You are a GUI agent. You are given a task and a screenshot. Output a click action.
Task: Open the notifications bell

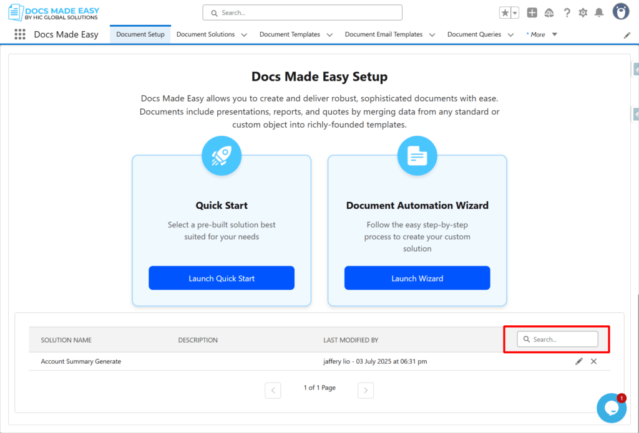(599, 13)
